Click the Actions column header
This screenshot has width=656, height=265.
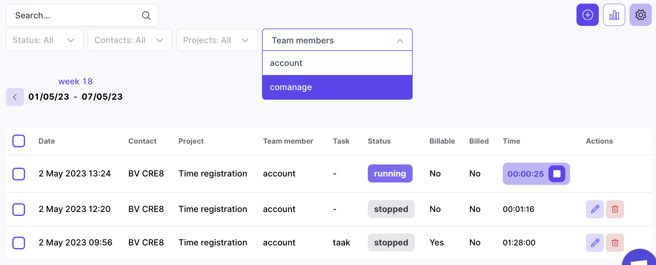[599, 141]
